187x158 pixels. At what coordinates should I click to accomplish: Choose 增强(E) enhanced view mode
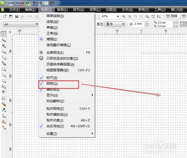click(67, 39)
